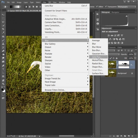Select the Spot Healing Brush tool

(x=3, y=37)
